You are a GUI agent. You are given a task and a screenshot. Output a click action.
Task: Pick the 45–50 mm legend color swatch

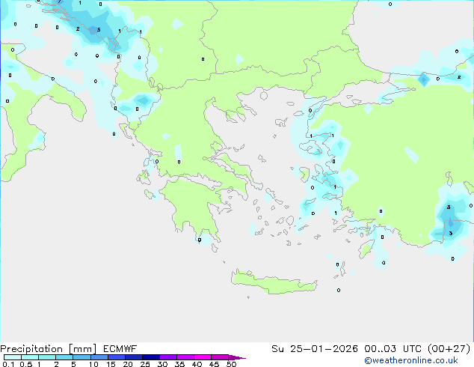point(220,357)
